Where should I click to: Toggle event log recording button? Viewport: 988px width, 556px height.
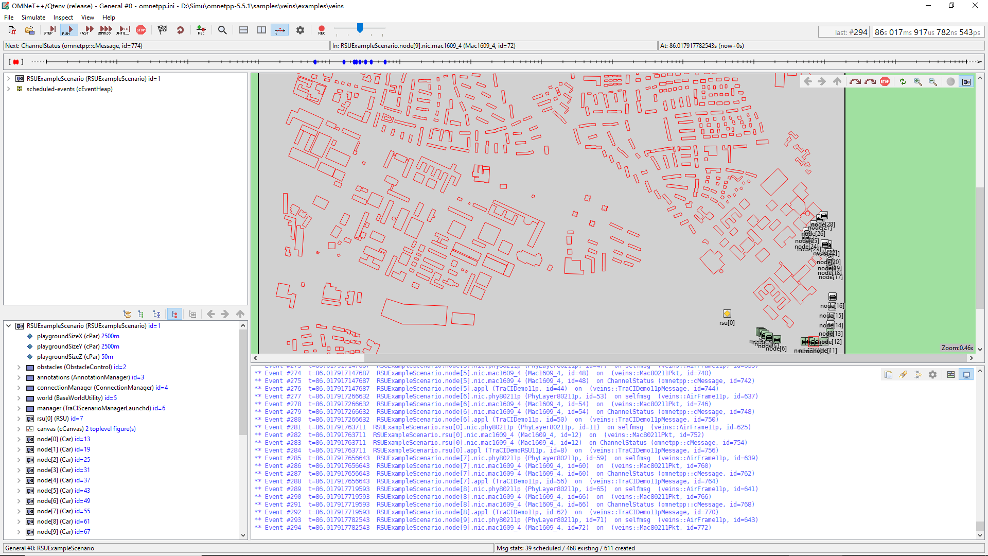pos(201,30)
